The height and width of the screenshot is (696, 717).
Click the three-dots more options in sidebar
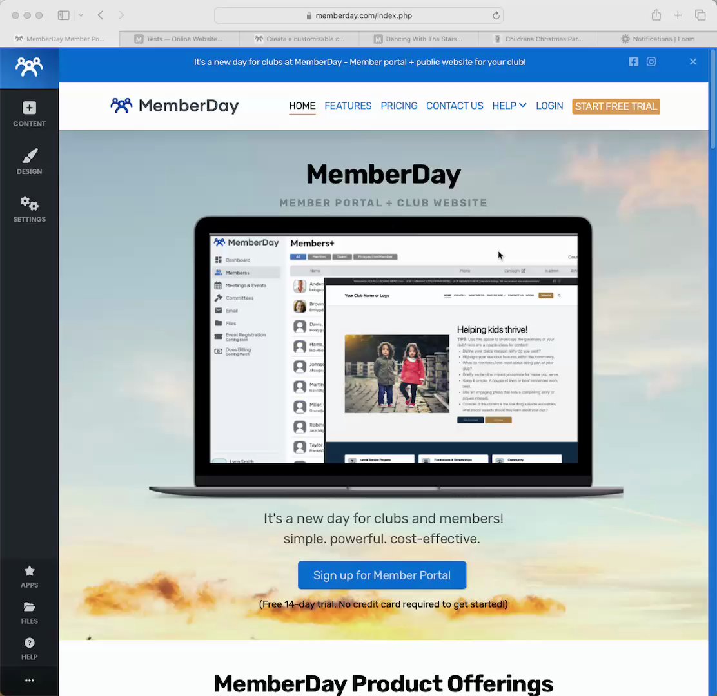(x=29, y=681)
